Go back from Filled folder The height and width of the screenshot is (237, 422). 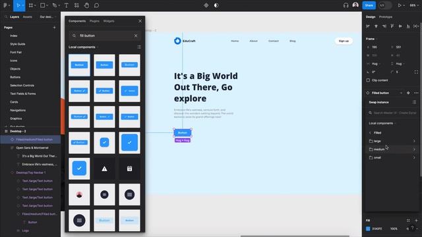370,133
